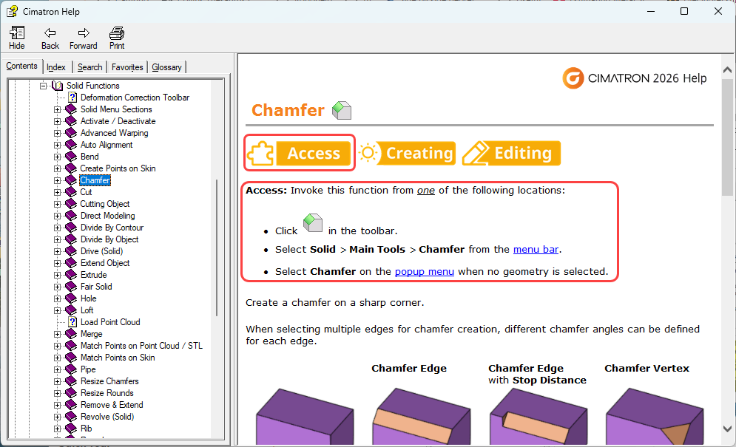Expand the Solid Menu Sections node
The width and height of the screenshot is (736, 447).
click(x=57, y=109)
